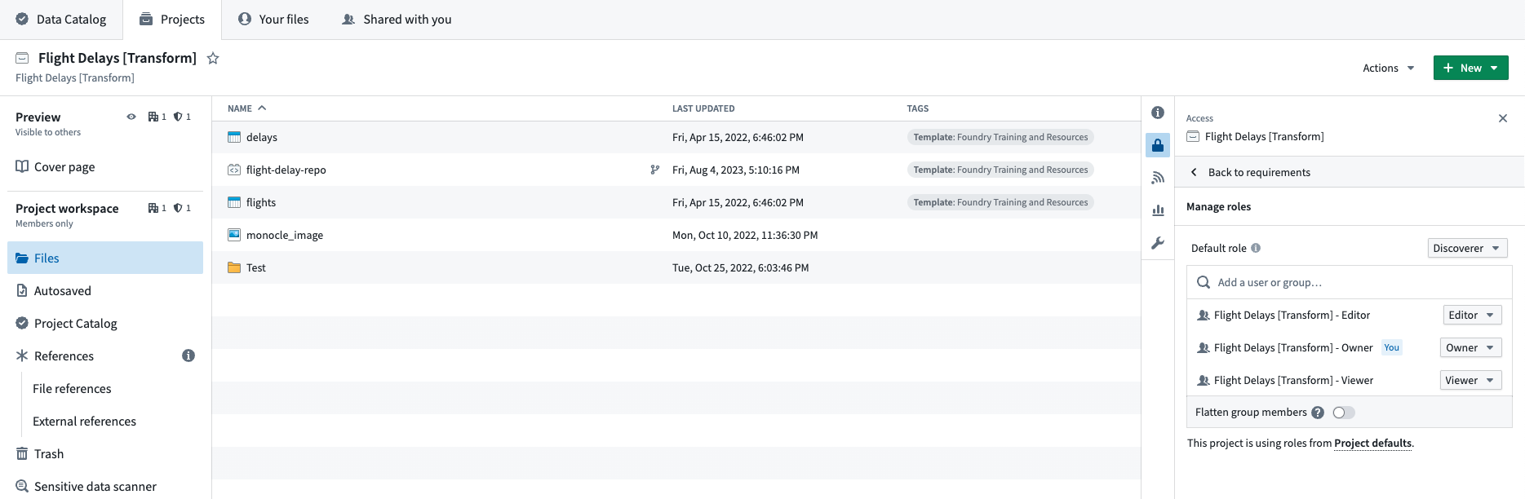Open the Cover page

pyautogui.click(x=55, y=166)
